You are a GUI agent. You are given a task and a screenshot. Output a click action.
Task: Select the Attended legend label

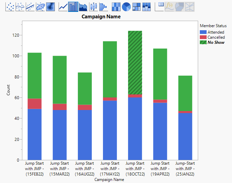click(x=216, y=32)
